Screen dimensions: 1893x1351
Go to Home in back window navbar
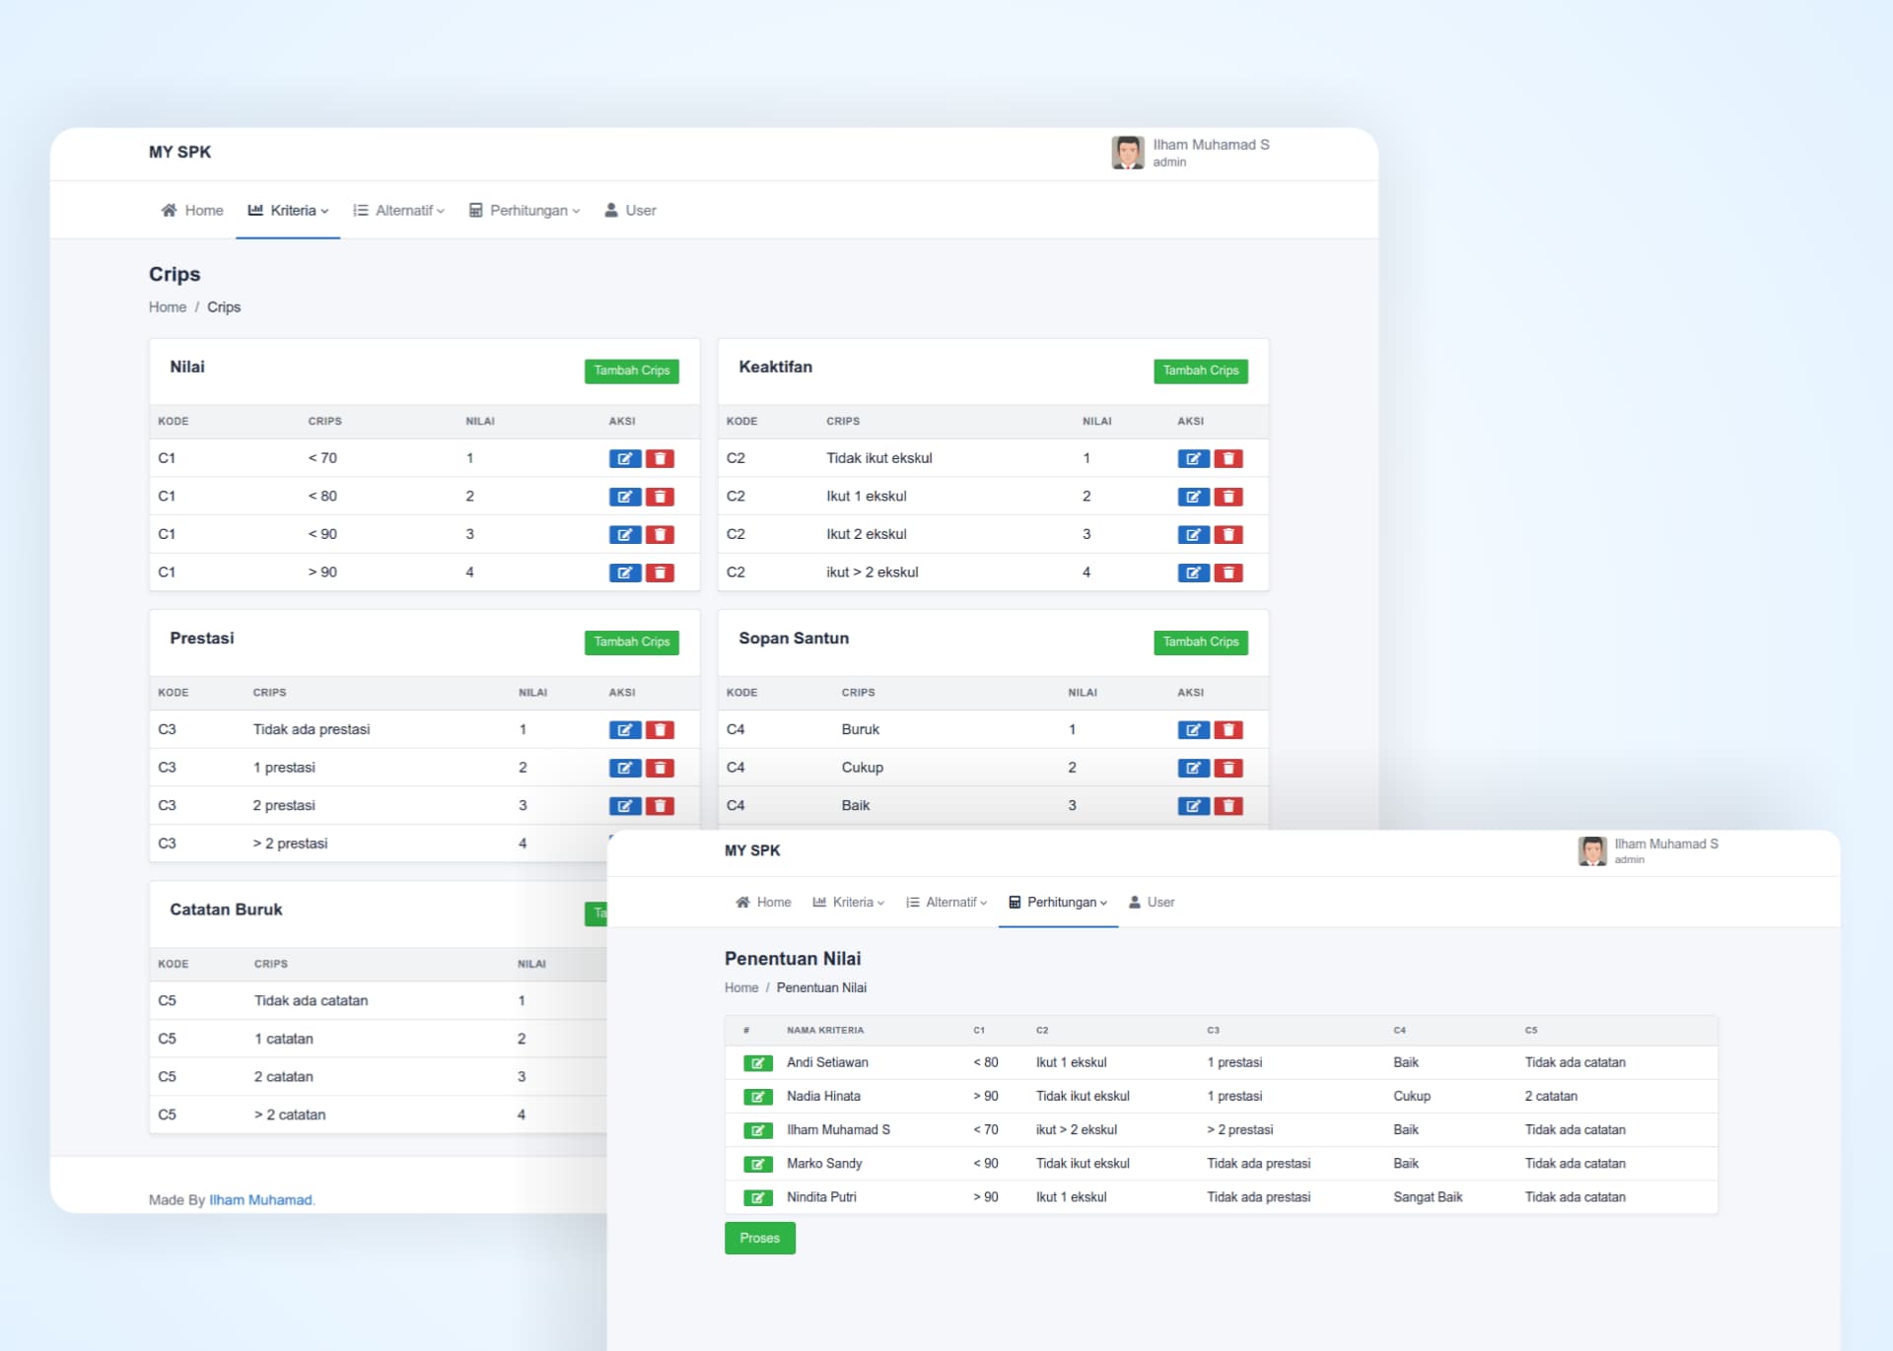click(192, 210)
